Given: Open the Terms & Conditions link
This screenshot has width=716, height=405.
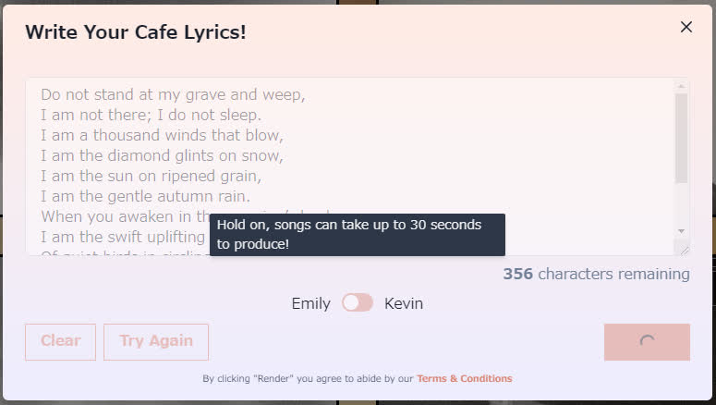Looking at the screenshot, I should (x=464, y=378).
